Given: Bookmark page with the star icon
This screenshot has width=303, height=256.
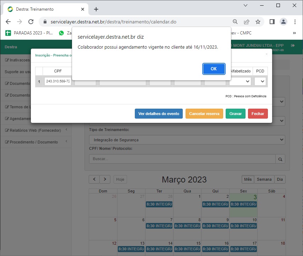Looking at the screenshot, I should coord(258,22).
